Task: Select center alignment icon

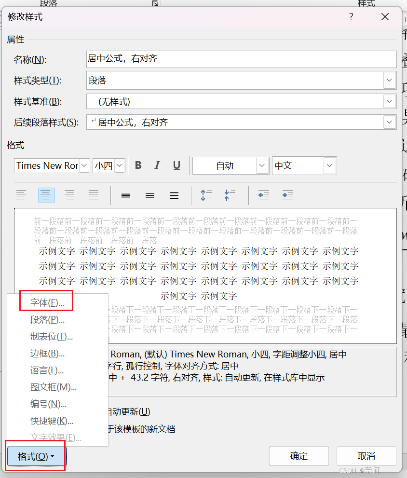Action: 46,195
